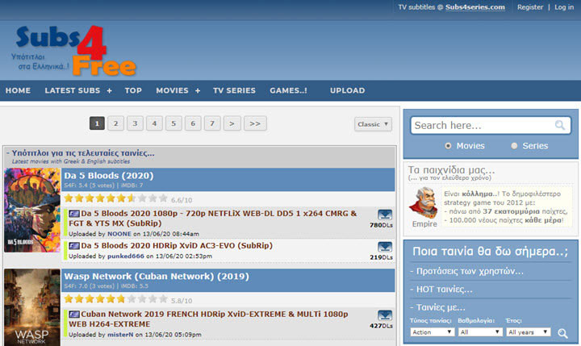
Task: Open the UPLOAD menu item
Action: pyautogui.click(x=348, y=90)
